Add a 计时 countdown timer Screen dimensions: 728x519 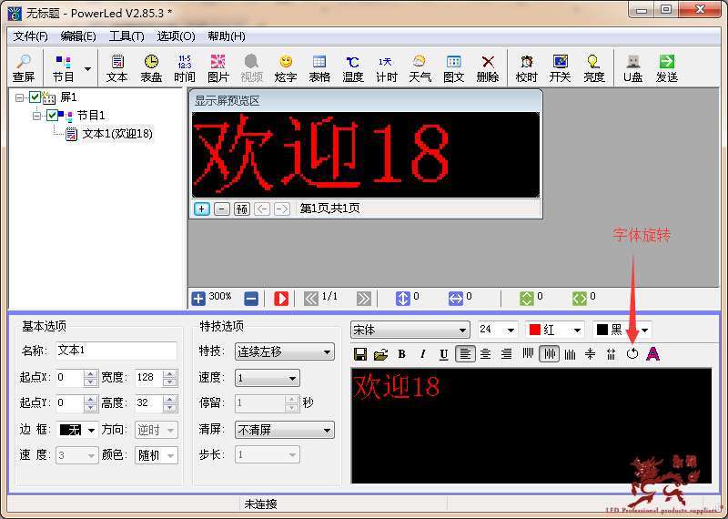coord(386,68)
